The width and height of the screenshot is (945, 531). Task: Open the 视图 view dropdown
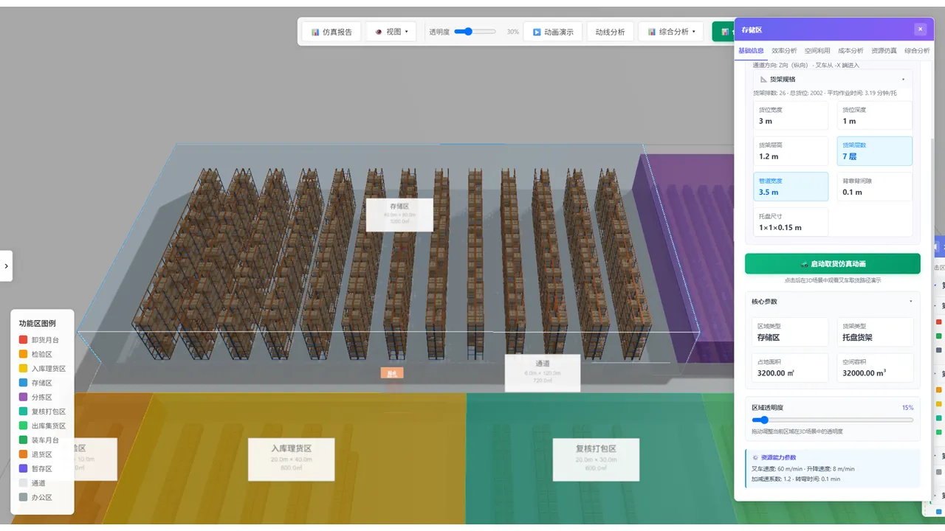391,32
